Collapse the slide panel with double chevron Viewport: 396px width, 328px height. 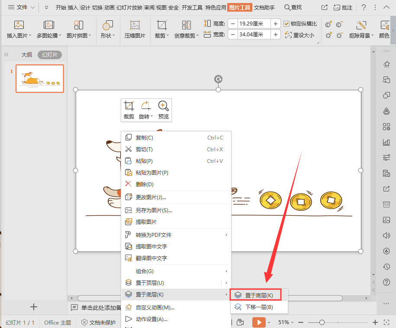tap(6, 54)
